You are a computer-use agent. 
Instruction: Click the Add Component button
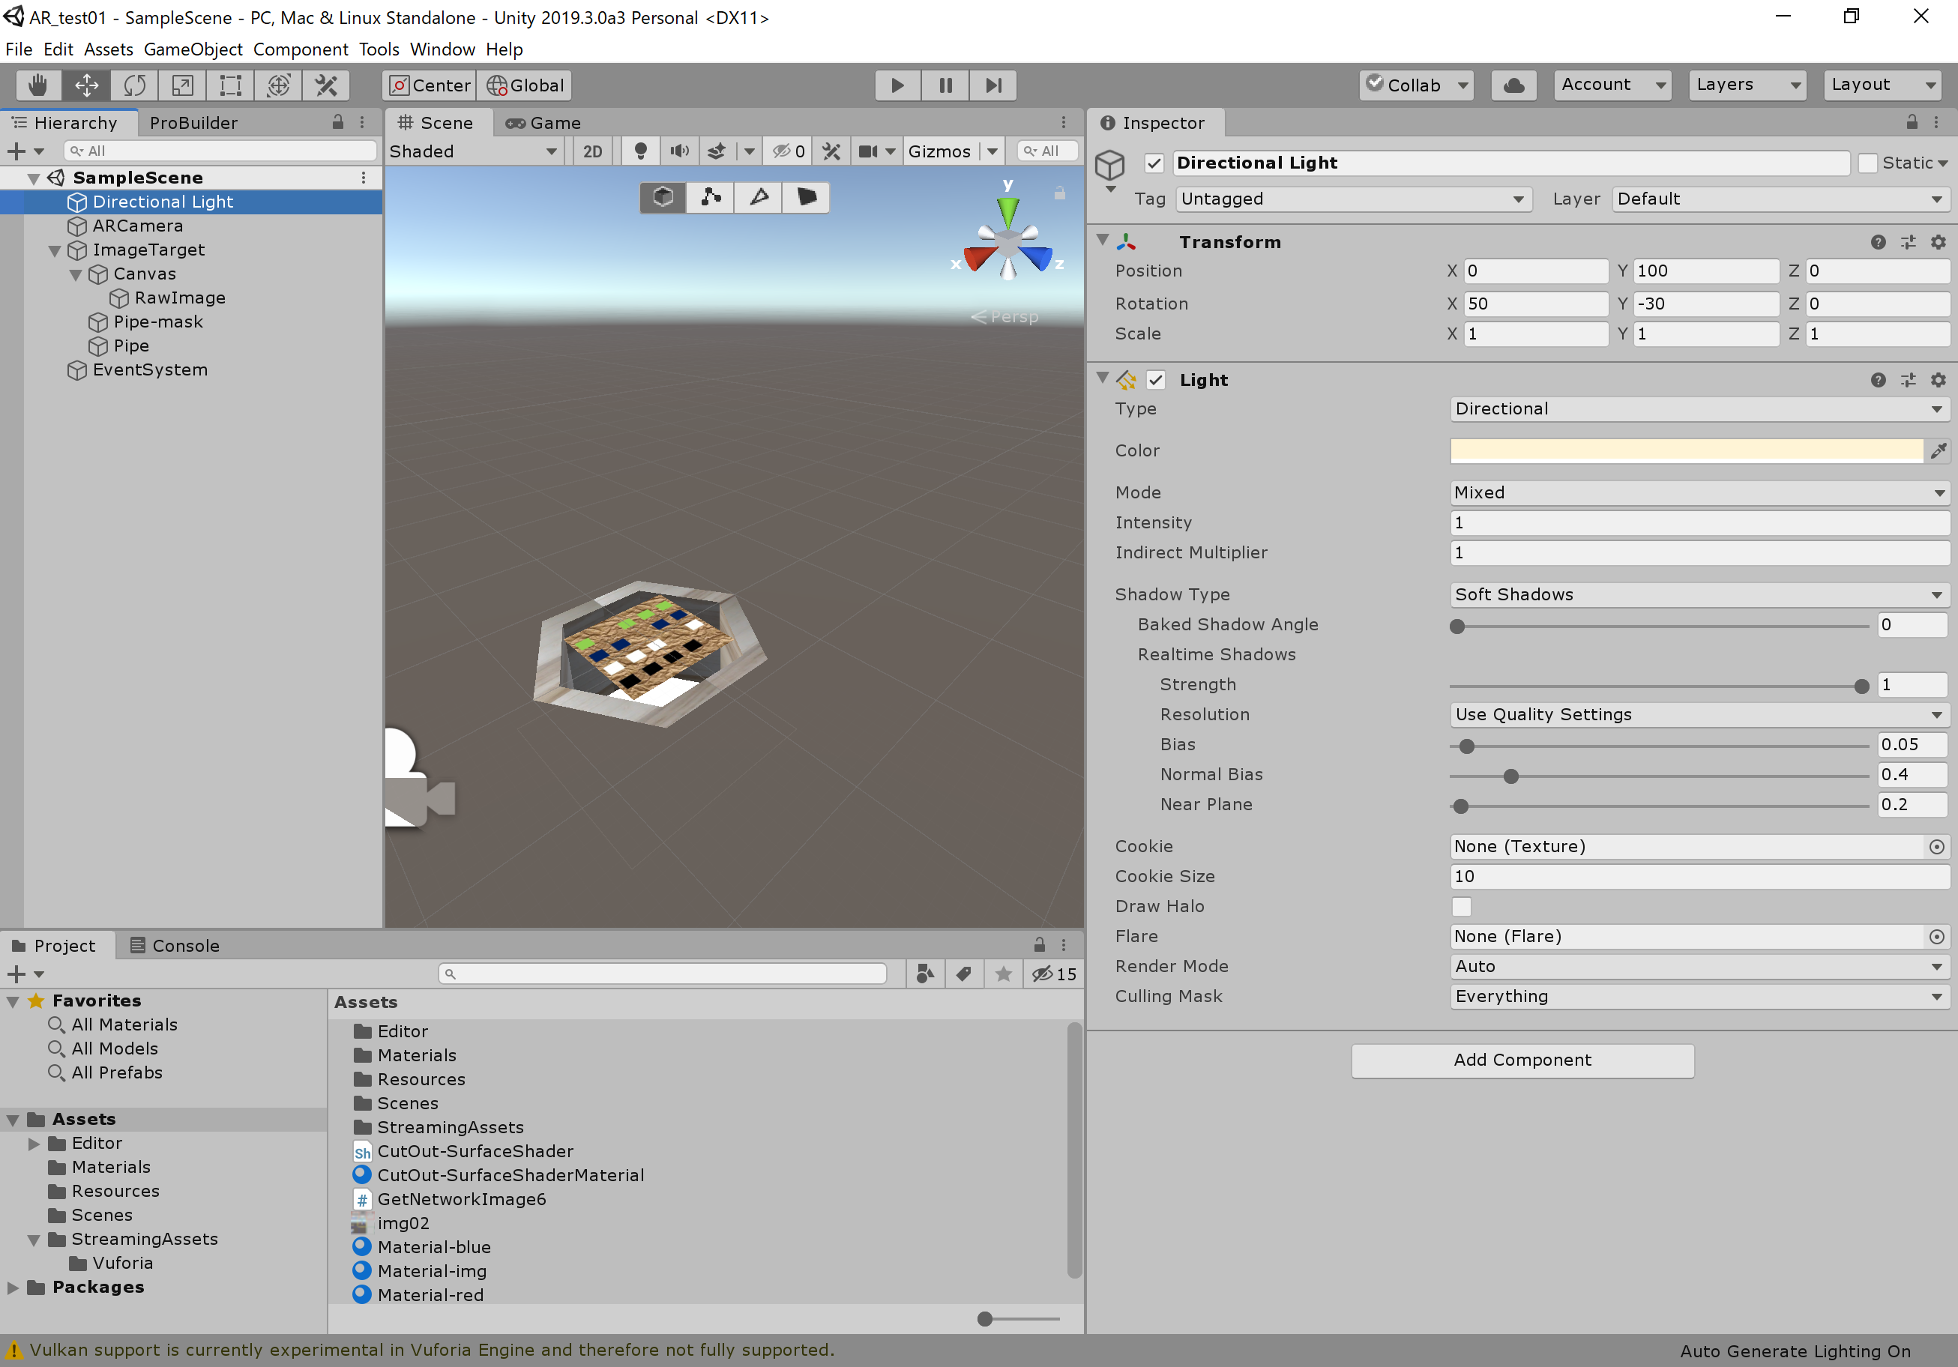tap(1522, 1060)
